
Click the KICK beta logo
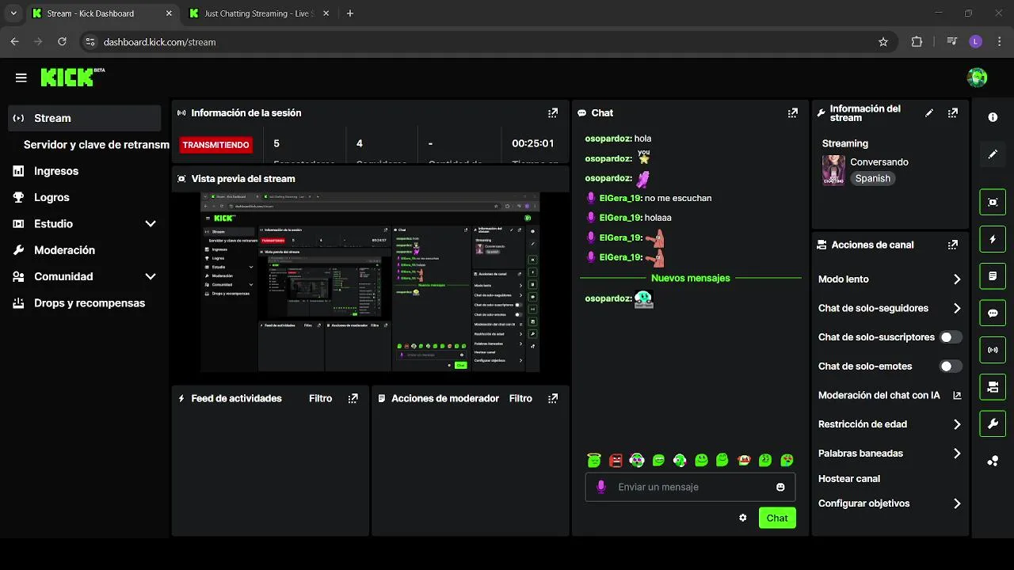pyautogui.click(x=72, y=77)
